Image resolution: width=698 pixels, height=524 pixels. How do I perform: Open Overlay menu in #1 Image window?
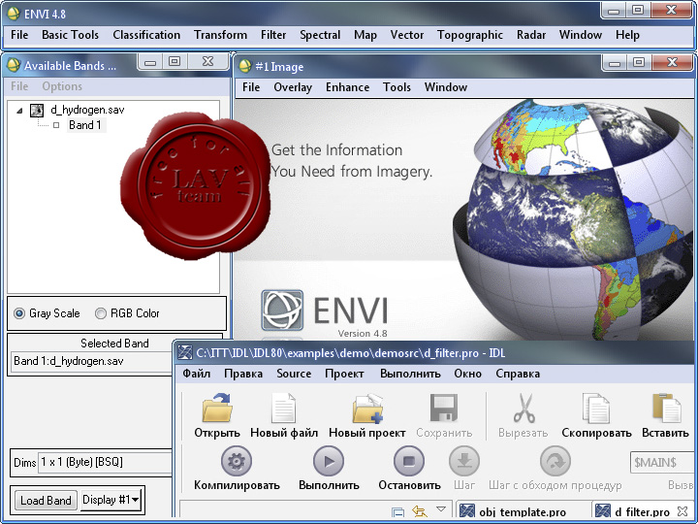point(293,87)
